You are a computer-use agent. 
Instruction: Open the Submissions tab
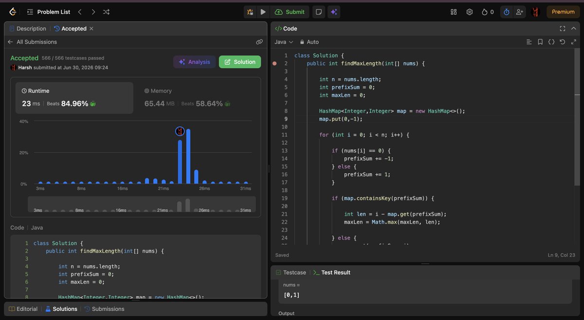(104, 309)
